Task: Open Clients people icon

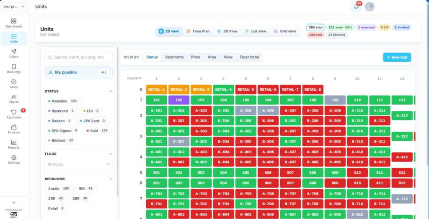Action: click(x=14, y=97)
